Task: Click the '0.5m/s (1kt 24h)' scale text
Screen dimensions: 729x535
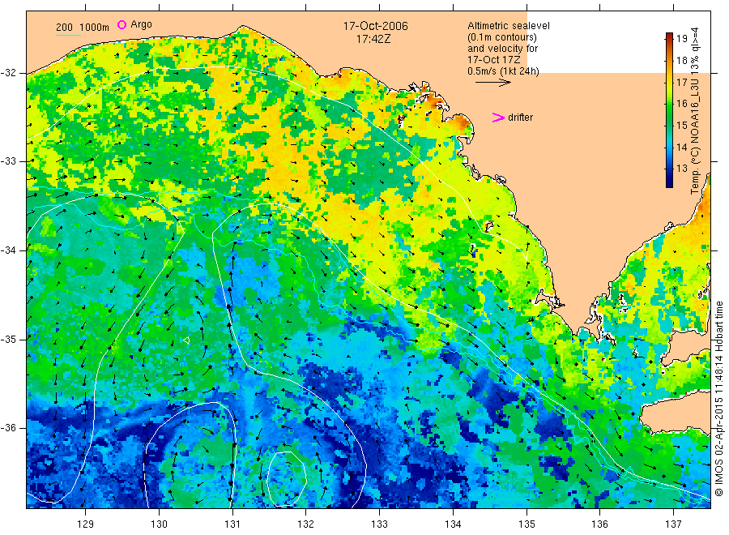Action: tap(503, 71)
